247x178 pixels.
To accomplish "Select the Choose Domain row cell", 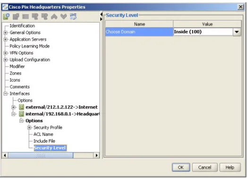I will click(139, 32).
